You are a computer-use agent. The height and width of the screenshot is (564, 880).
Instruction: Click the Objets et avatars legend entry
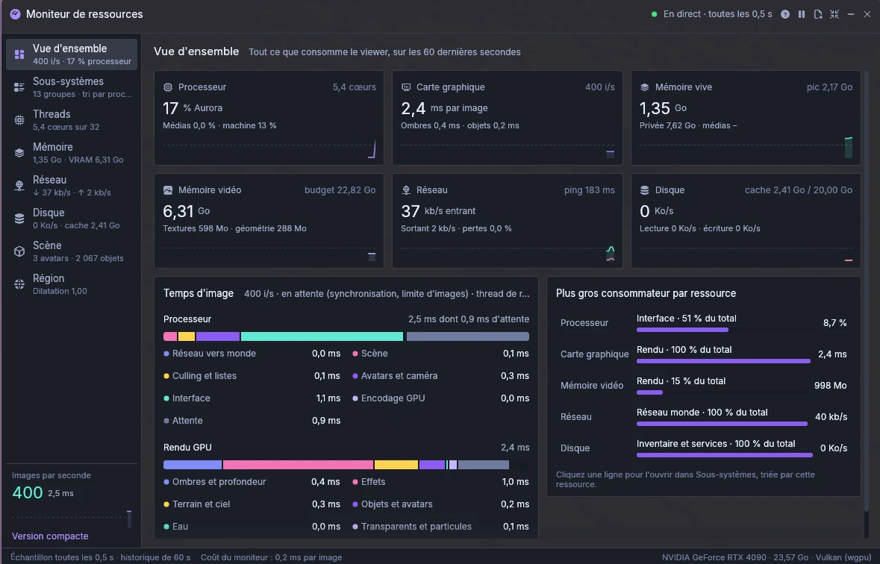[x=440, y=504]
